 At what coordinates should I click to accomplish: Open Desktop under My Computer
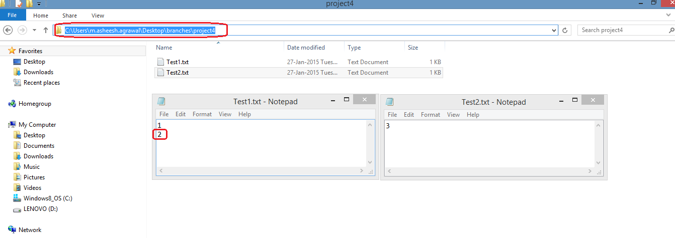coord(34,135)
